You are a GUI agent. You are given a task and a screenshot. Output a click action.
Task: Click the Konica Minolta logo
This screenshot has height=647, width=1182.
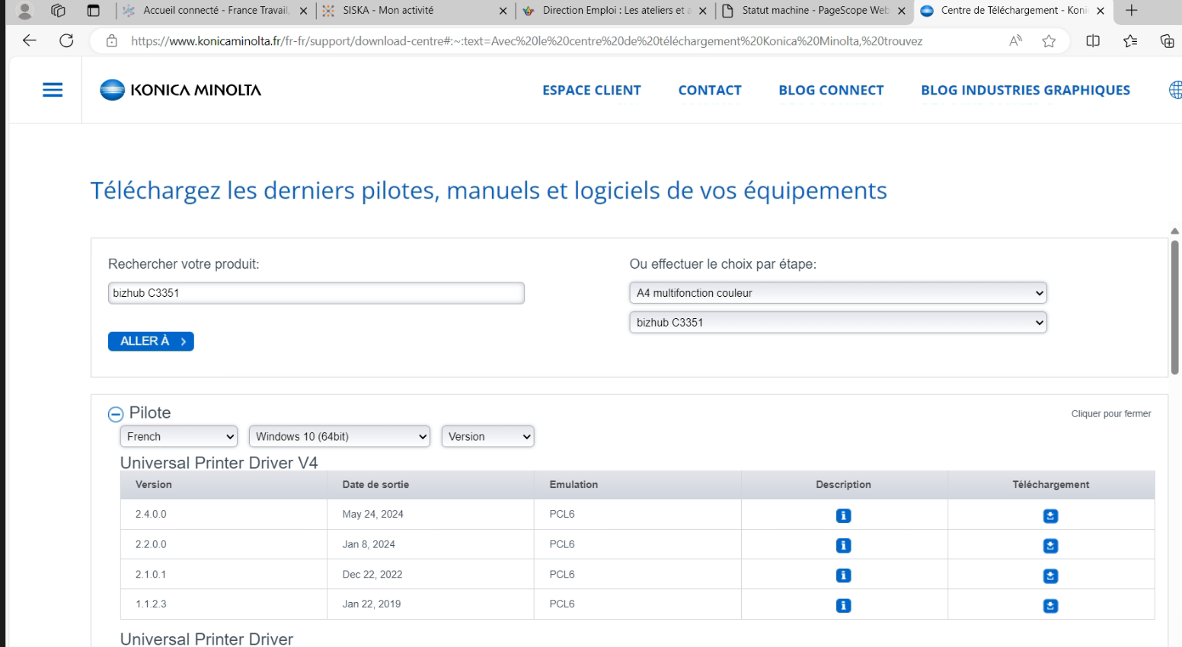[x=180, y=90]
